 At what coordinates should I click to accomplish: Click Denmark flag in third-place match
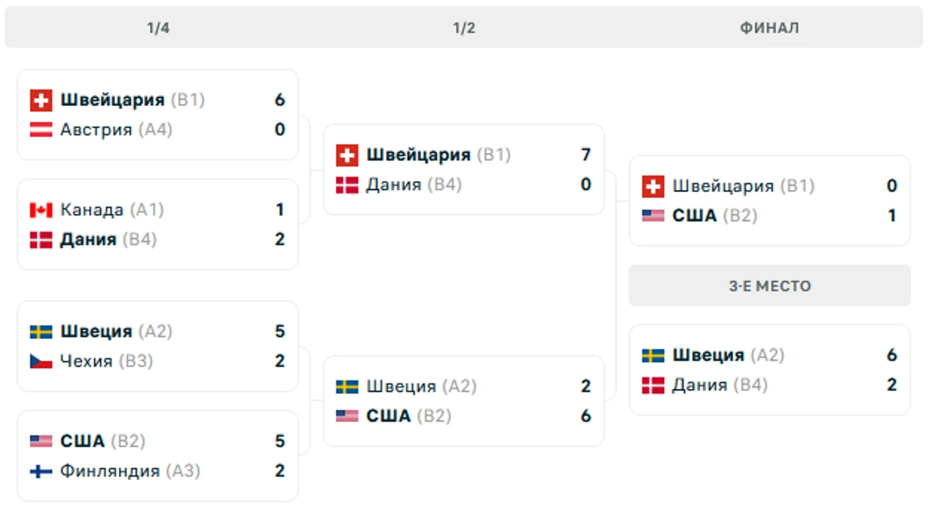coord(653,386)
